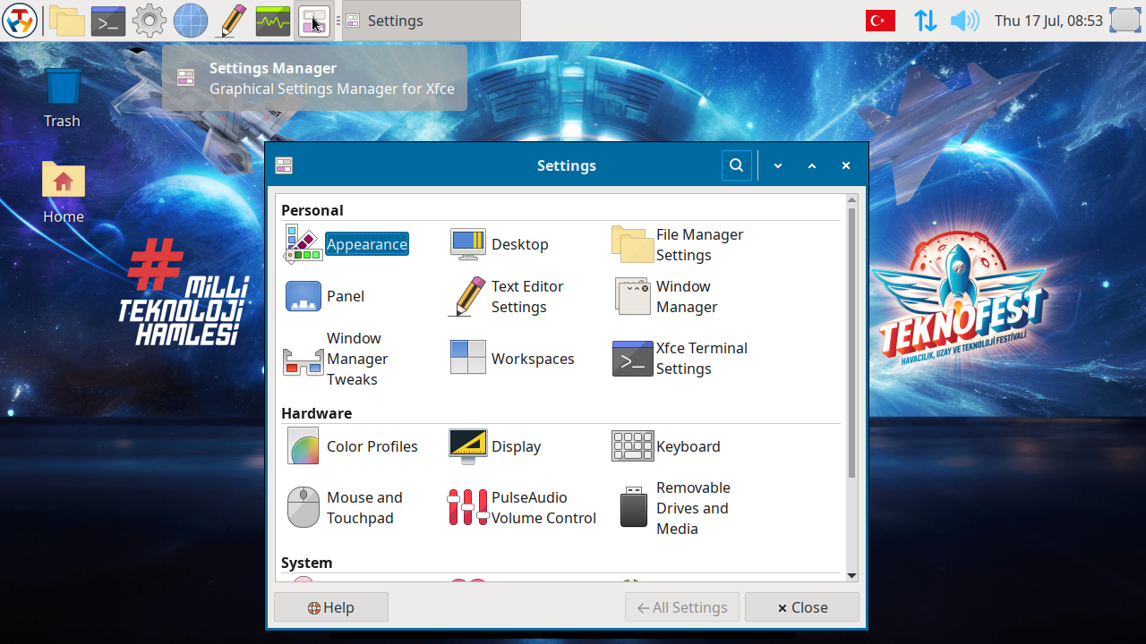Open the Desktop settings icon

pos(468,244)
